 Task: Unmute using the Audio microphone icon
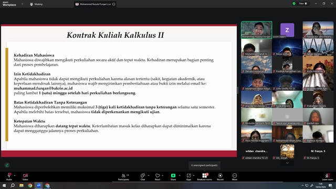(9, 175)
